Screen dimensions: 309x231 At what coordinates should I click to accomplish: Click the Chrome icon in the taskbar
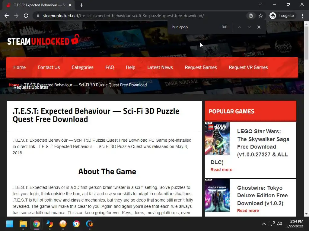tap(37, 224)
